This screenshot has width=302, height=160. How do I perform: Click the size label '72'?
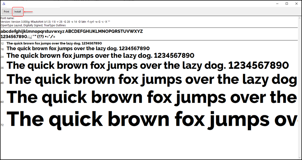tap(2, 125)
